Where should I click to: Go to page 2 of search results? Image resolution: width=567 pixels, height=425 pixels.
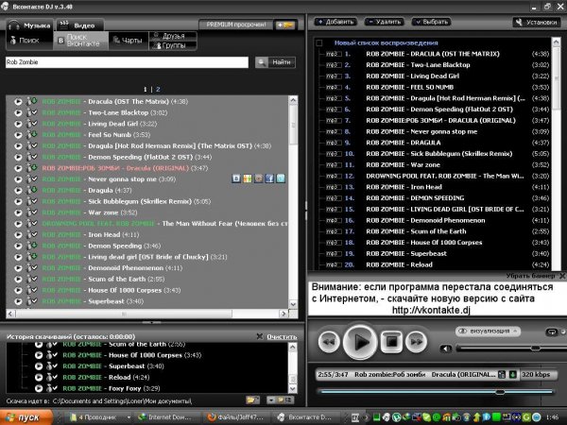[x=158, y=90]
